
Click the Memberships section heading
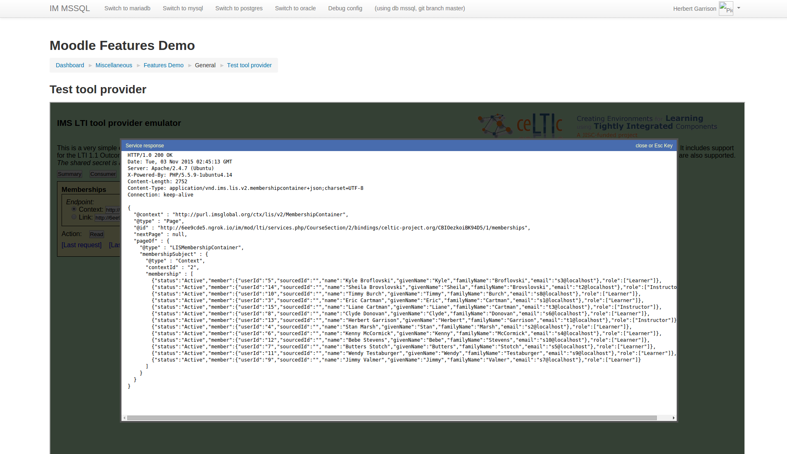pyautogui.click(x=84, y=189)
